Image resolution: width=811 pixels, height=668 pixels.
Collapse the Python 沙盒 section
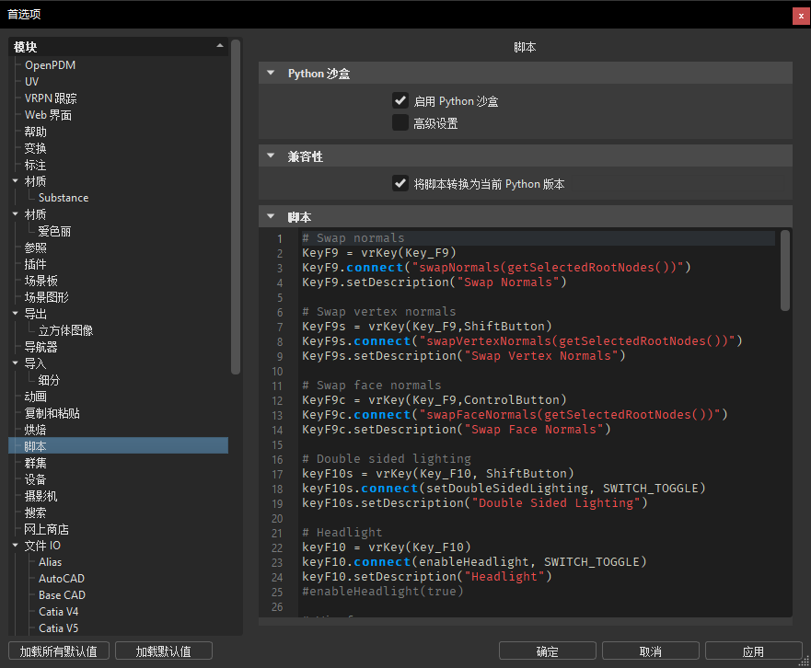(x=271, y=73)
